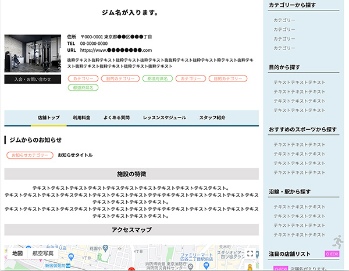Click the 抜粋テキスト excerpt paragraph

pyautogui.click(x=161, y=63)
